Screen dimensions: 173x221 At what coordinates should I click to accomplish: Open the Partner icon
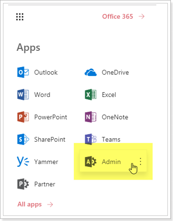23,184
